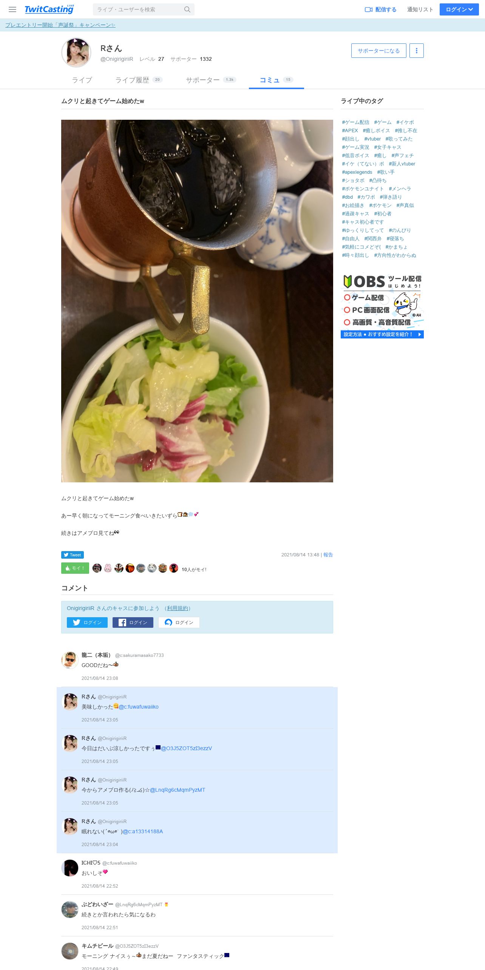Click Rさん's profile avatar
The width and height of the screenshot is (485, 970).
76,53
